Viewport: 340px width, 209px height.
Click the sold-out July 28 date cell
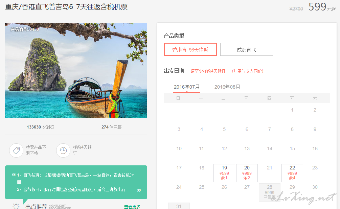[x=270, y=192]
